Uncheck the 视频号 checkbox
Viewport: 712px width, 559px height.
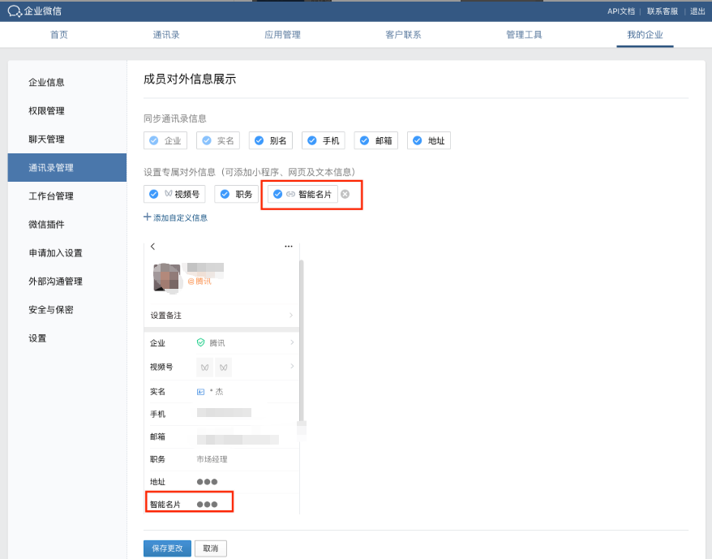[154, 194]
